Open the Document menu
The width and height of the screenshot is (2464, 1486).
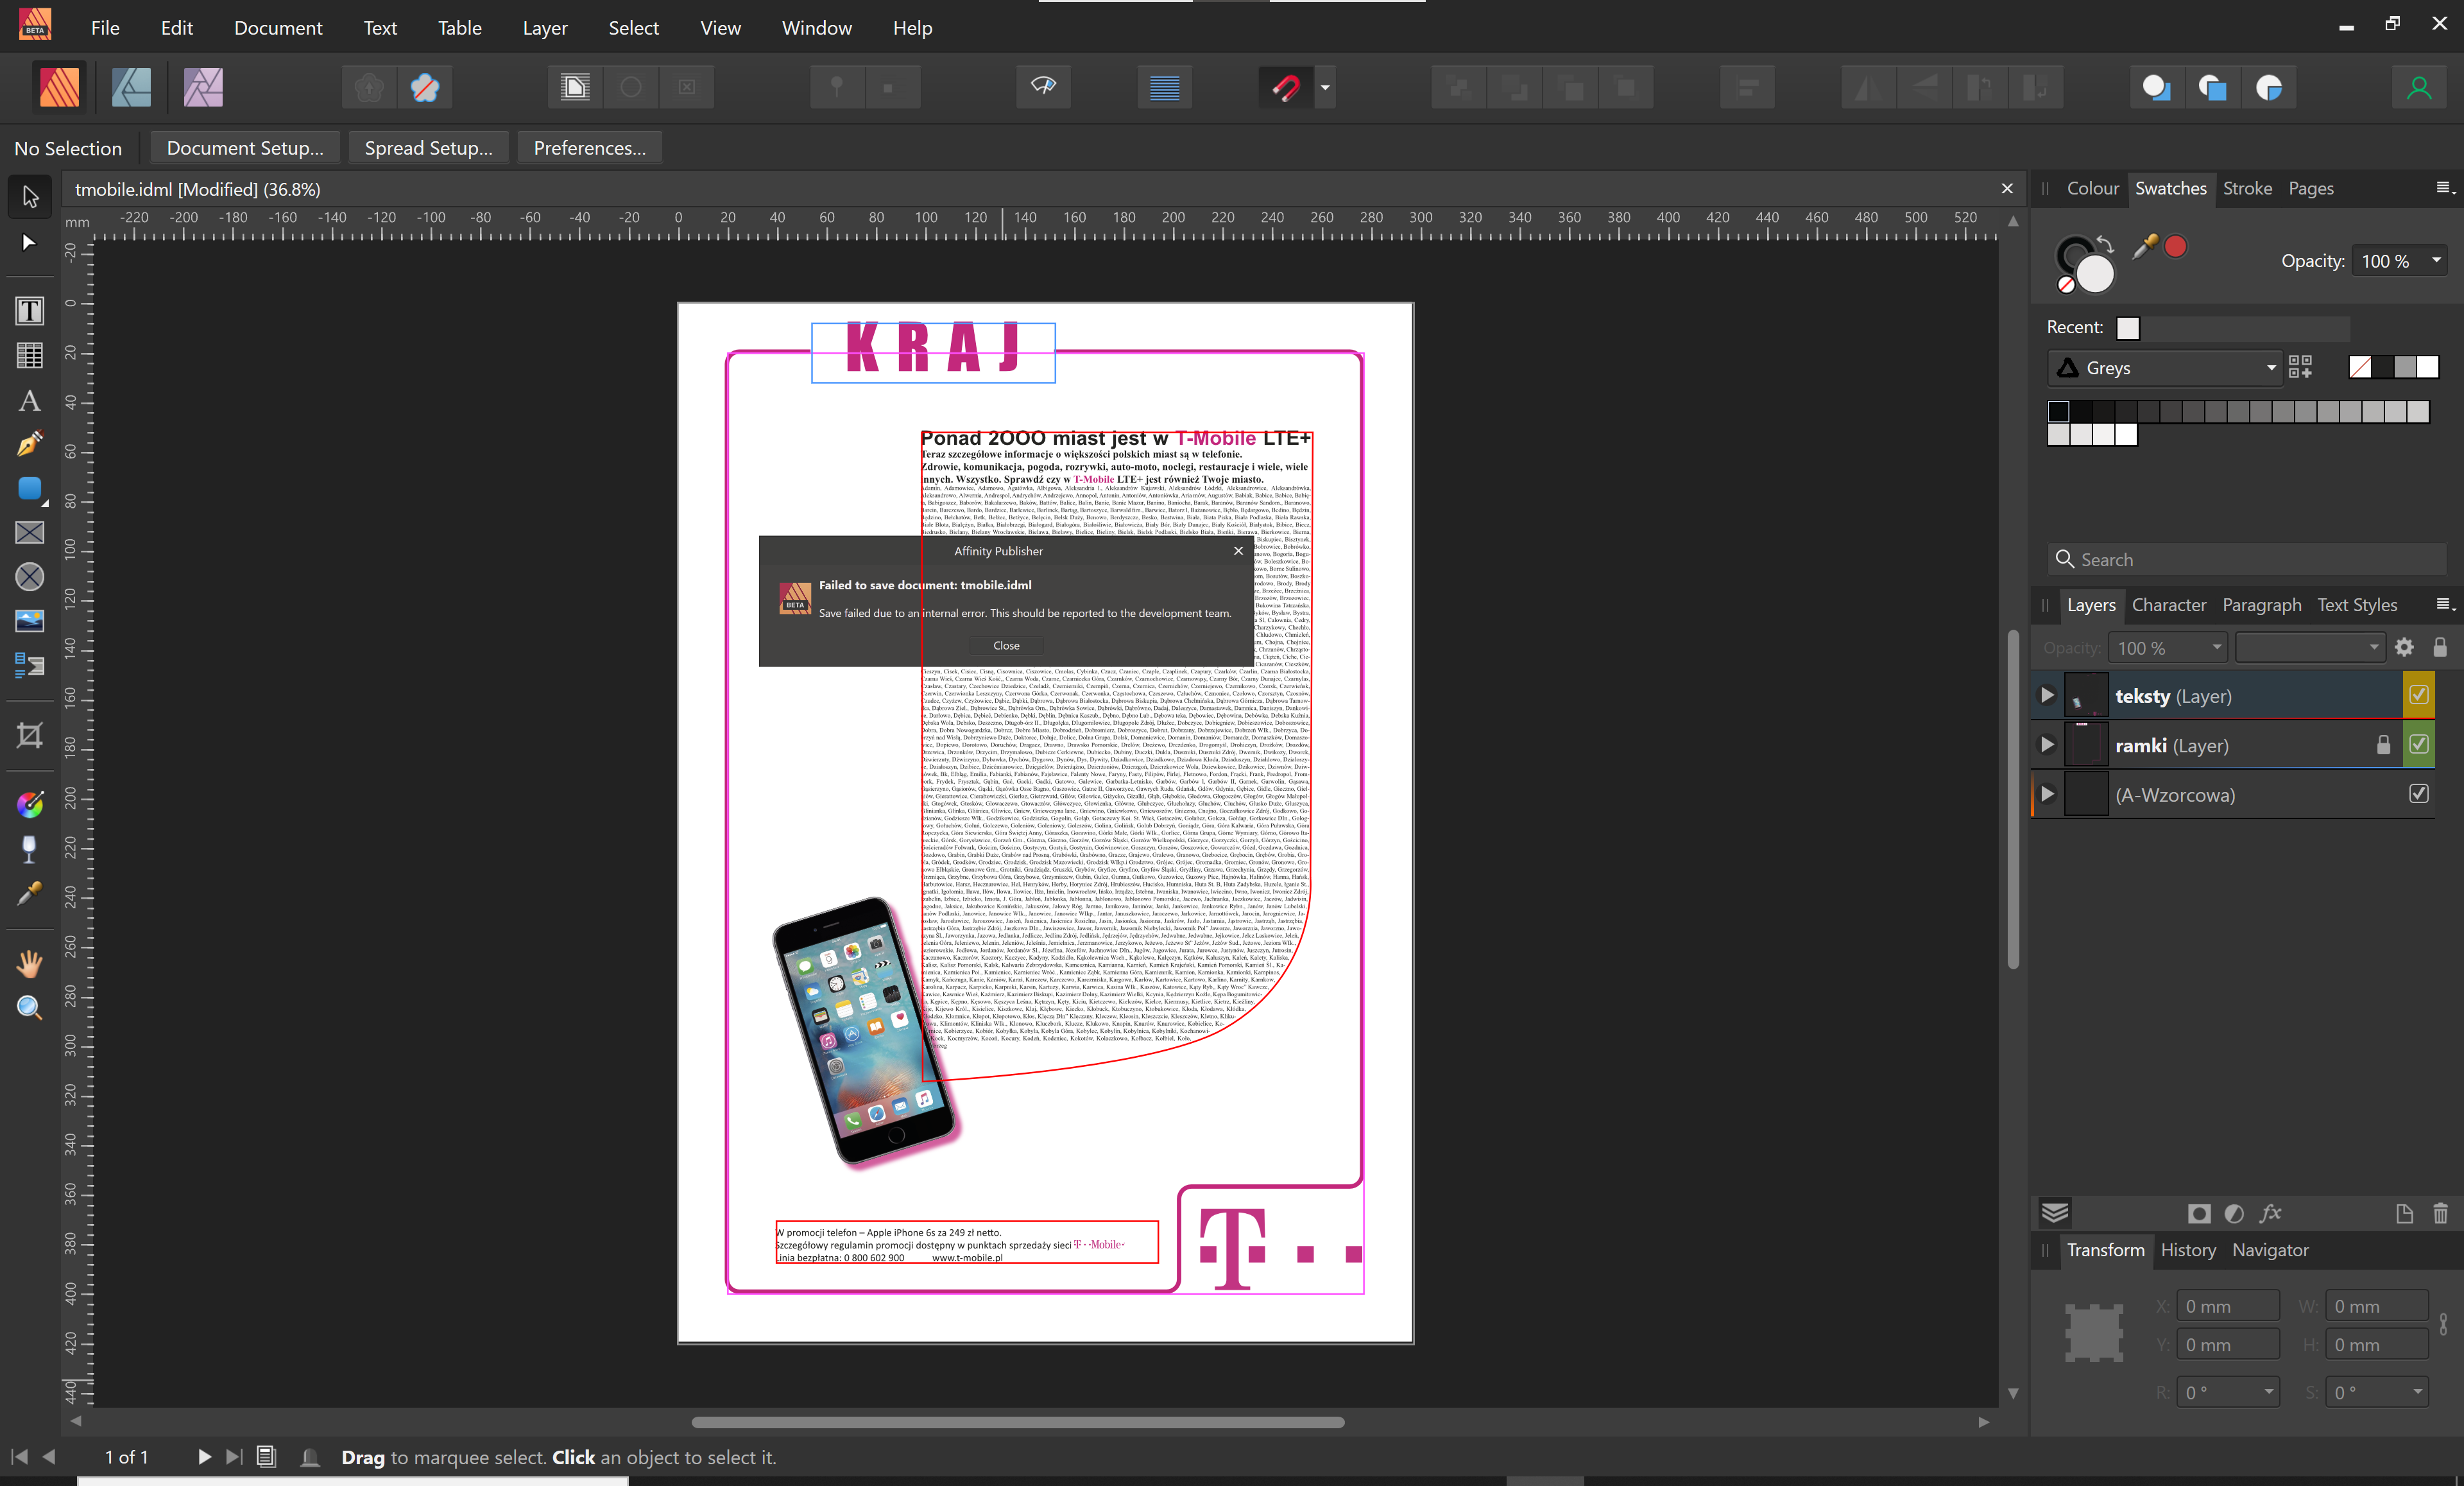[278, 28]
